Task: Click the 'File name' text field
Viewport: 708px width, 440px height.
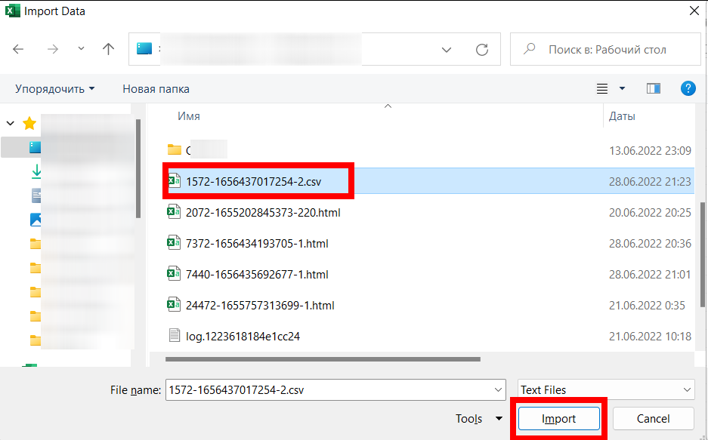Action: click(335, 389)
